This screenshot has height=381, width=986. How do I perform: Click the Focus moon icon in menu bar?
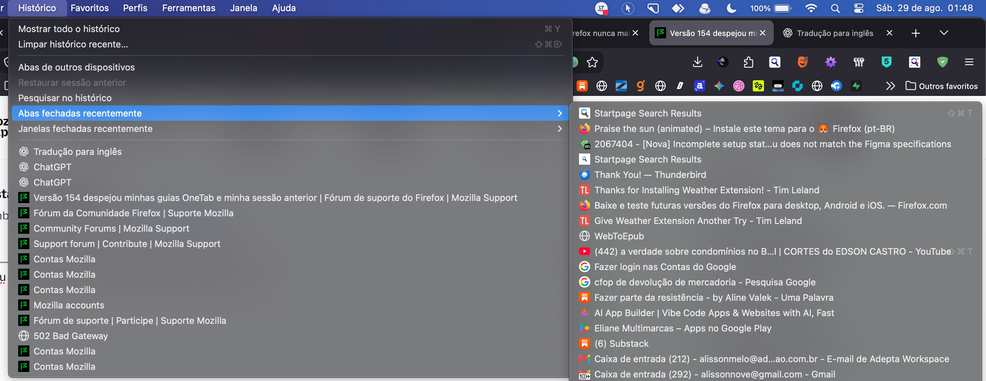coord(731,8)
